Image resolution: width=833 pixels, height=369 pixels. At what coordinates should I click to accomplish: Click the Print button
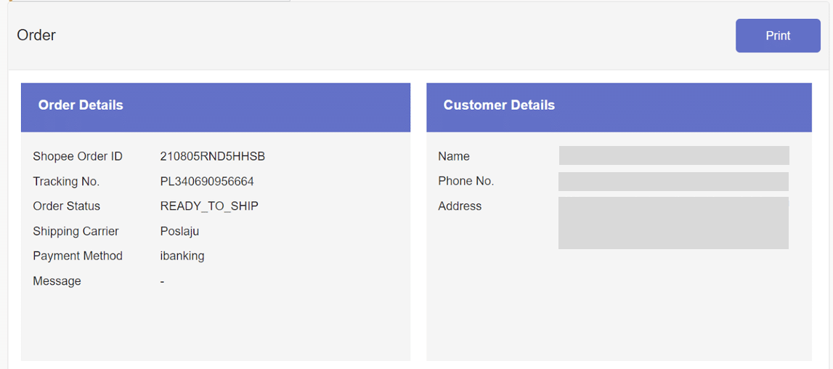[x=777, y=36]
